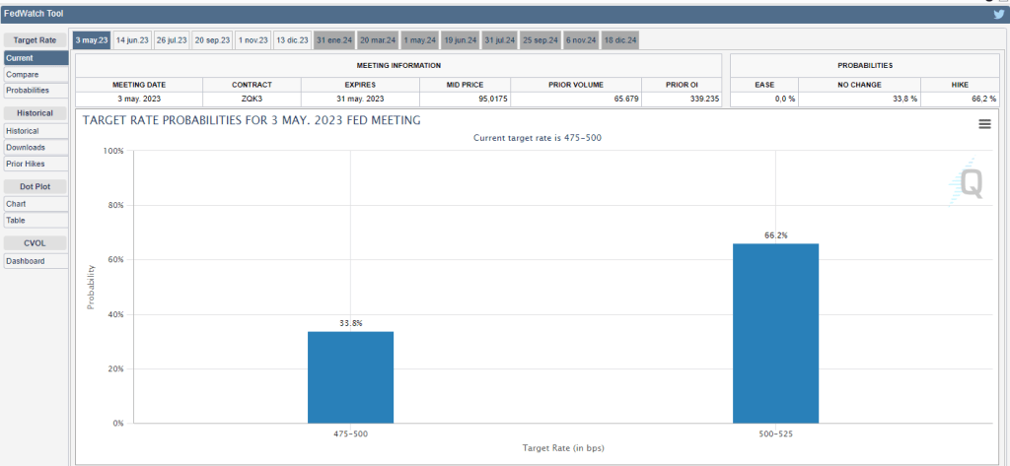Open the Prior Hikes sidebar item
Screen dimensions: 1010x466
point(36,164)
